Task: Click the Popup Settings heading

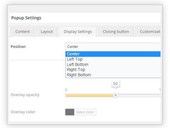Action: (26, 18)
